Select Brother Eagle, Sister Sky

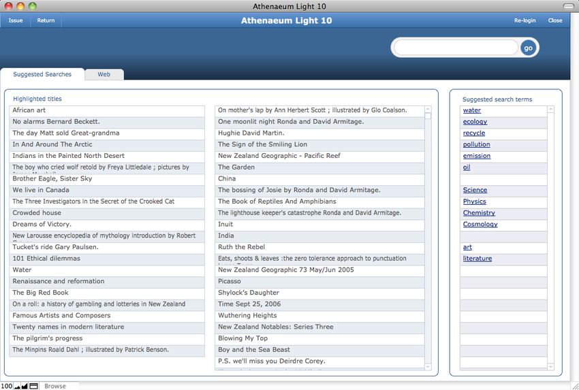point(107,179)
